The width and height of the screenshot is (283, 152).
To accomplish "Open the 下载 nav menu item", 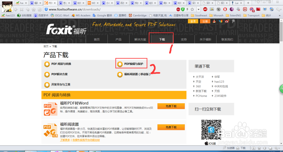I will pos(162,39).
